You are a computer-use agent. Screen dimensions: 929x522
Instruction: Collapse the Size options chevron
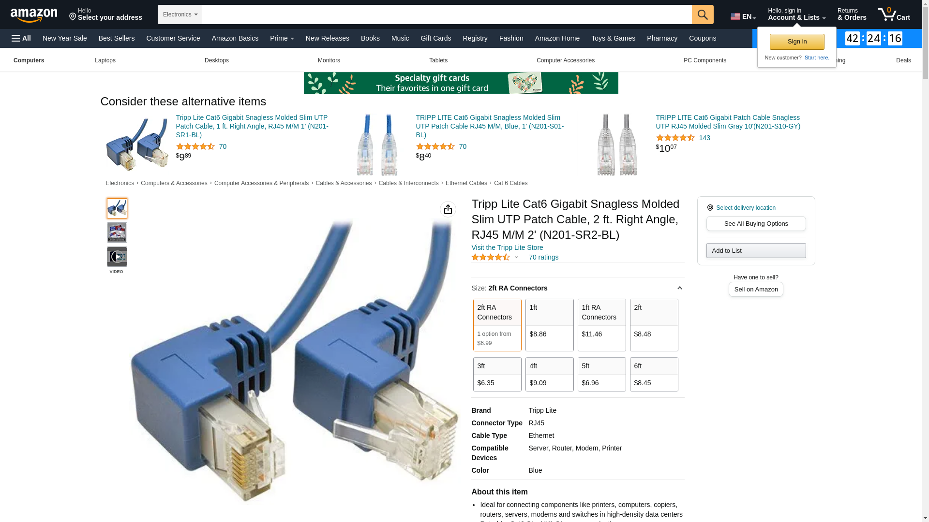click(679, 288)
